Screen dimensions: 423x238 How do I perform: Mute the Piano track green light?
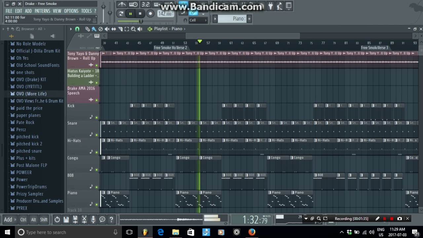(x=96, y=204)
